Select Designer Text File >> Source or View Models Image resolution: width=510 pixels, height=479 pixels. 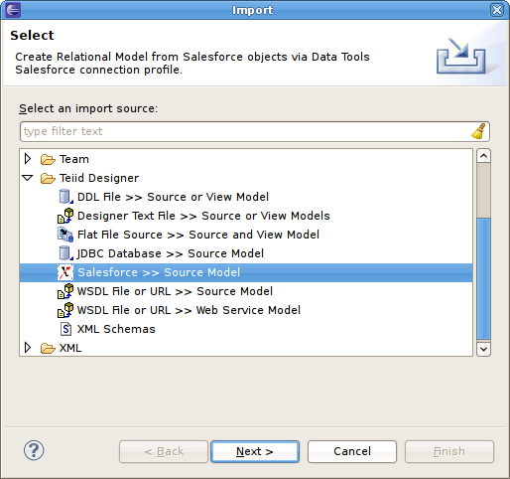tap(203, 216)
